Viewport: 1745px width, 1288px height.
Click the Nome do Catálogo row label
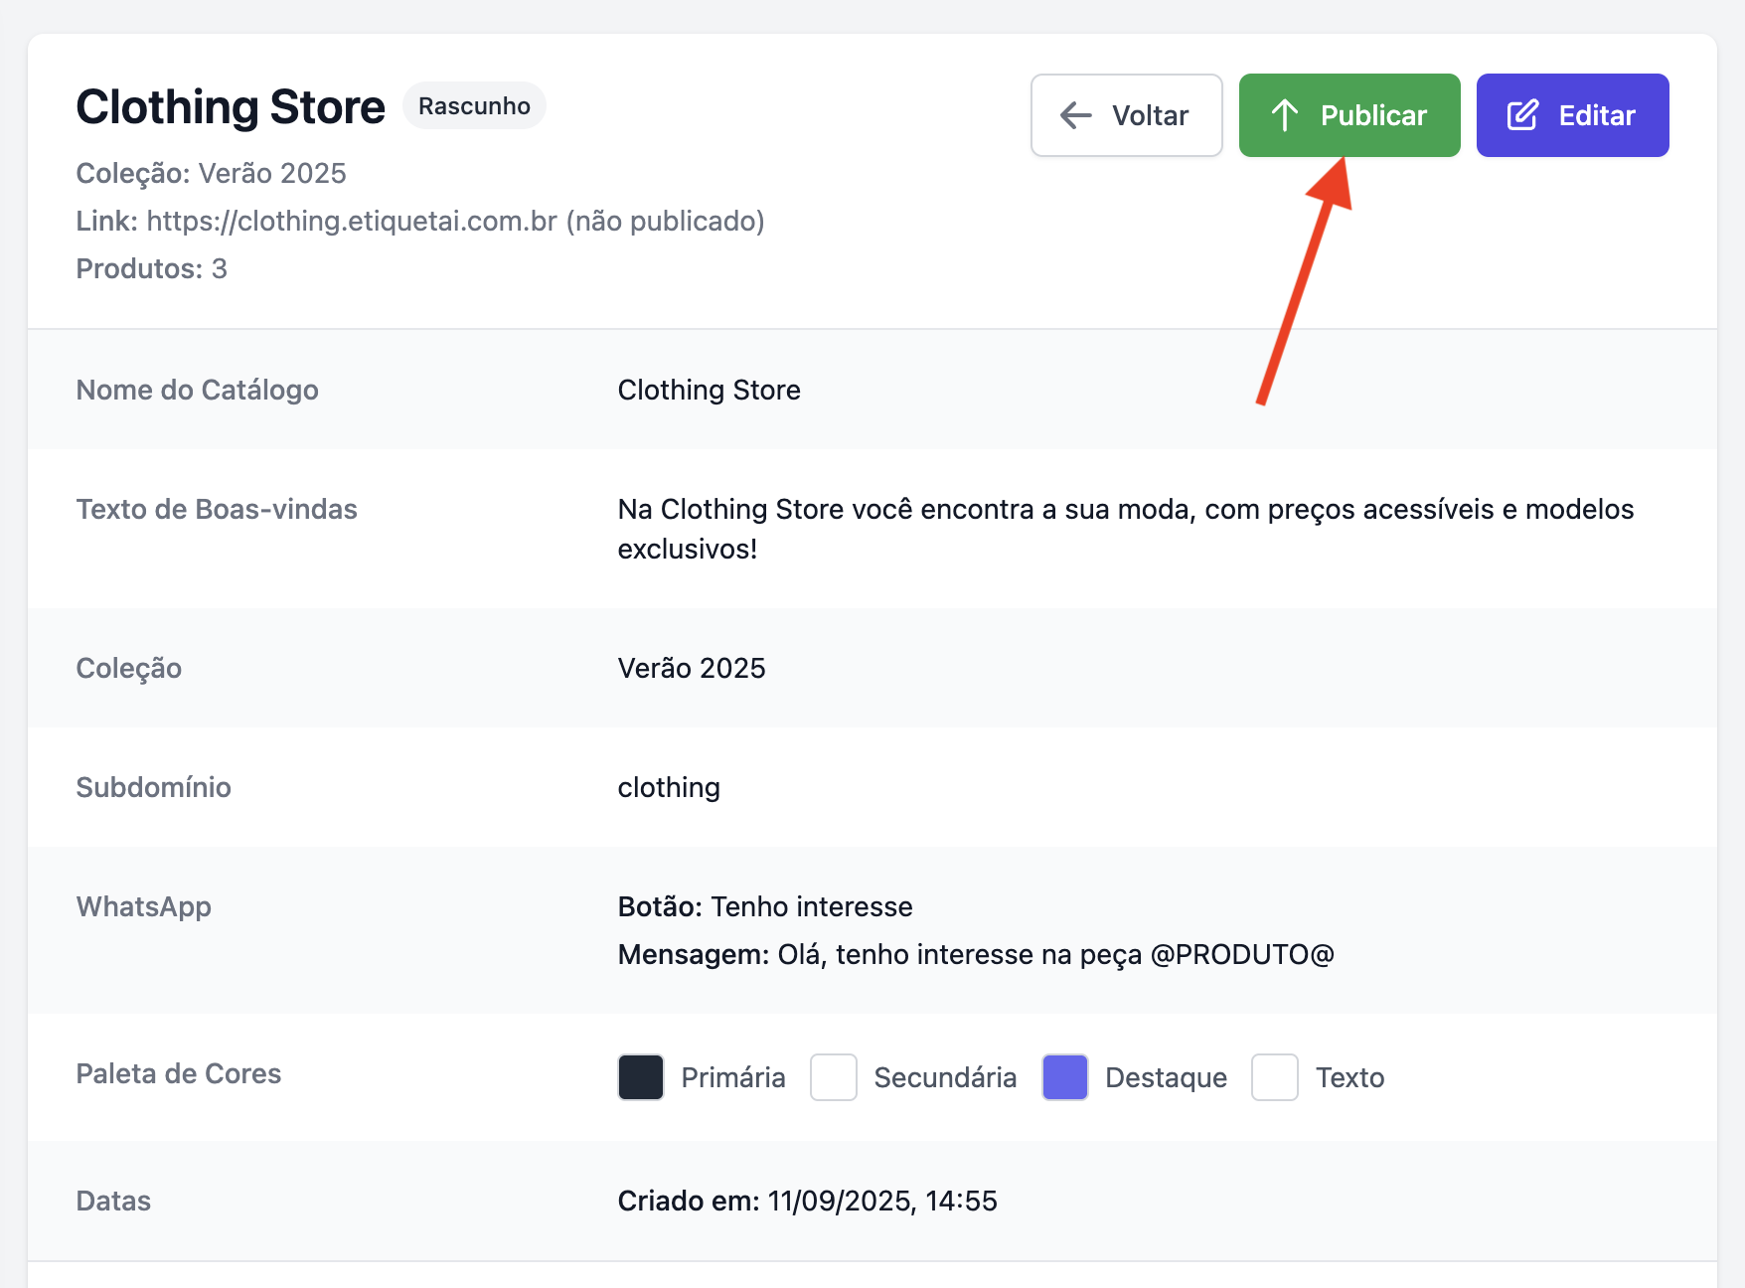[198, 390]
